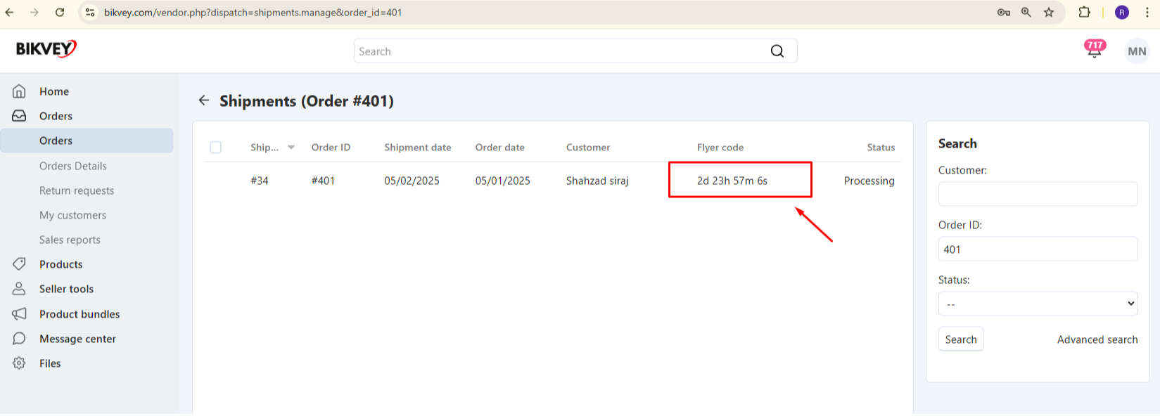1160x416 pixels.
Task: Open the Products section in sidebar
Action: coord(60,264)
